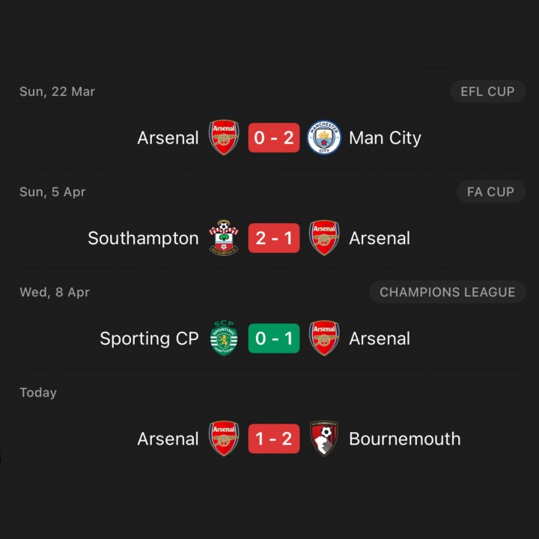Click the Today date label
Image resolution: width=539 pixels, height=539 pixels.
point(38,392)
